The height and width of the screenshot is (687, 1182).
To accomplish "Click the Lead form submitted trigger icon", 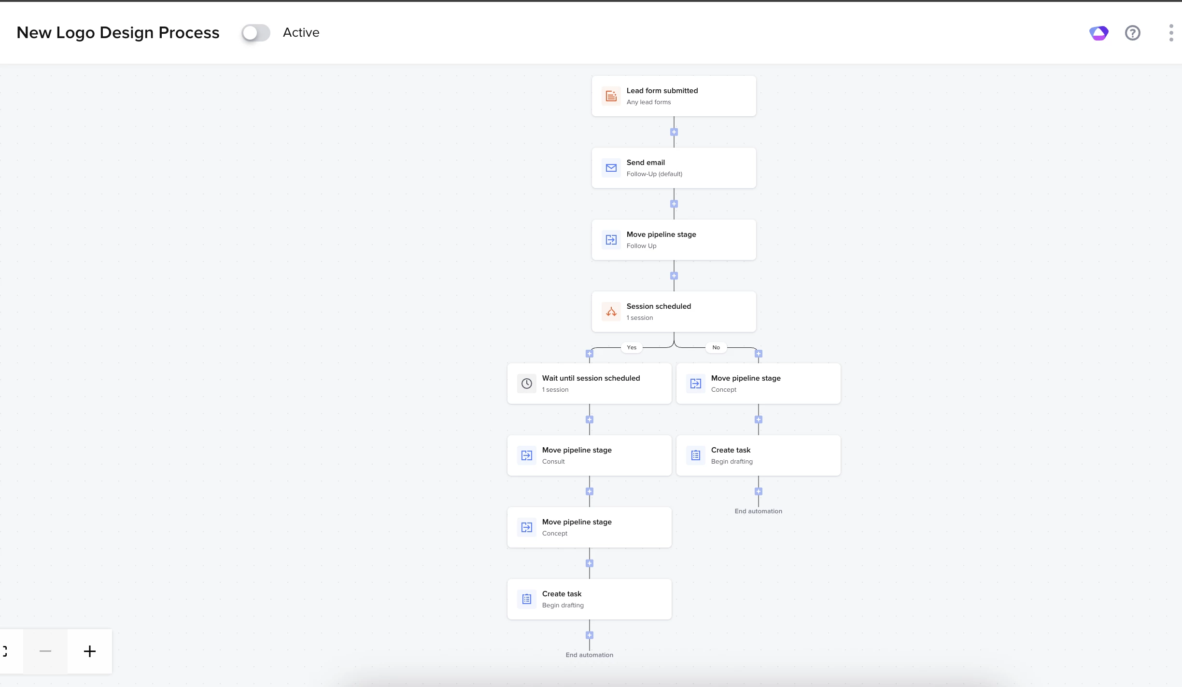I will [611, 96].
